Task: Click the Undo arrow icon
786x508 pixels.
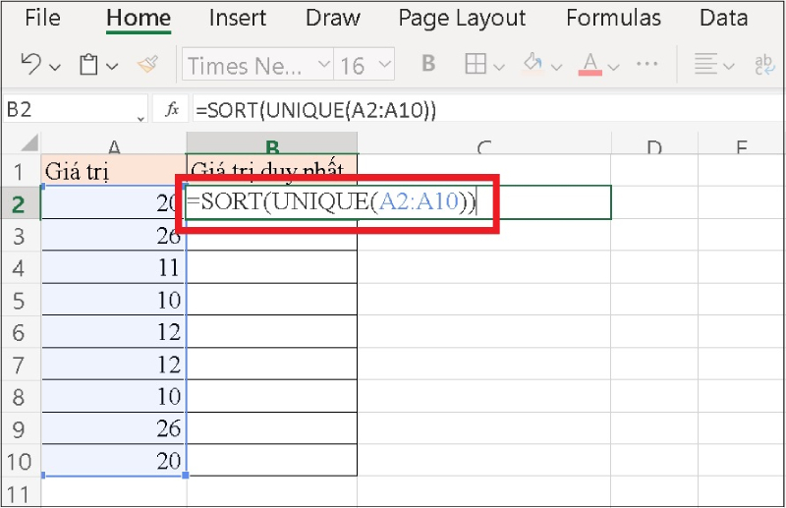Action: (30, 65)
